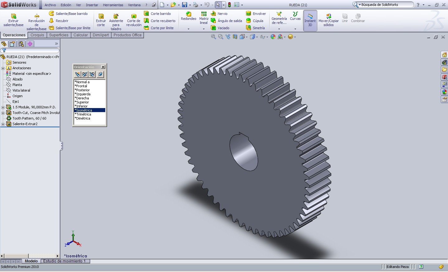Open the Save button dropdown arrow
Image resolution: width=448 pixels, height=272 pixels.
click(190, 5)
